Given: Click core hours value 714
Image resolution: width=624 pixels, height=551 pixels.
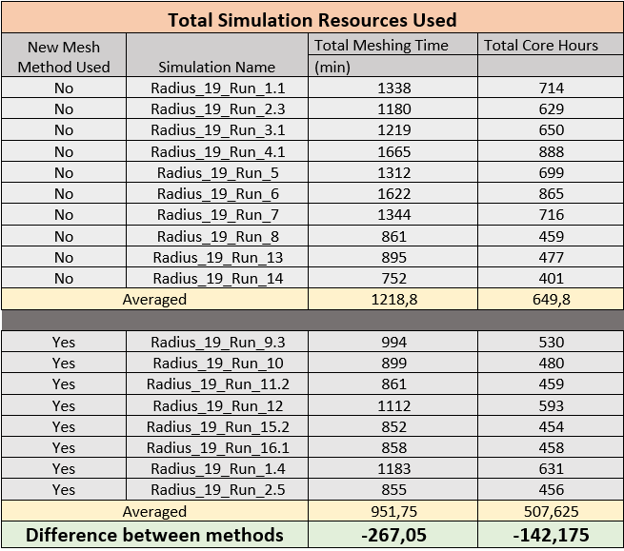Looking at the screenshot, I should pyautogui.click(x=552, y=88).
